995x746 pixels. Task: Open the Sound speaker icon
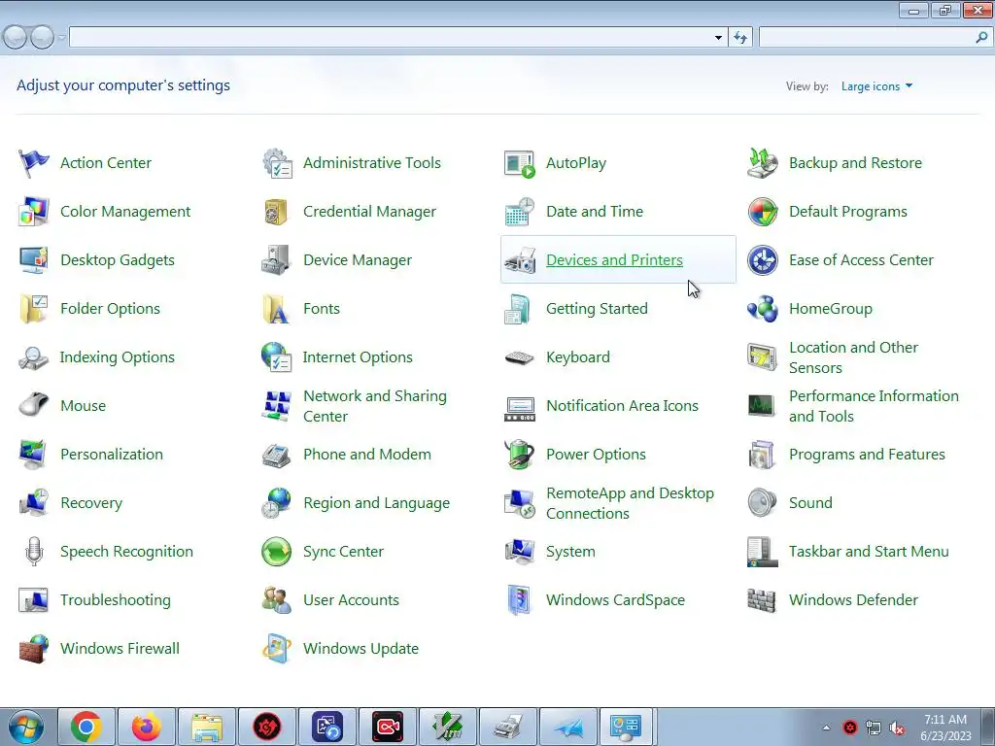pos(762,503)
